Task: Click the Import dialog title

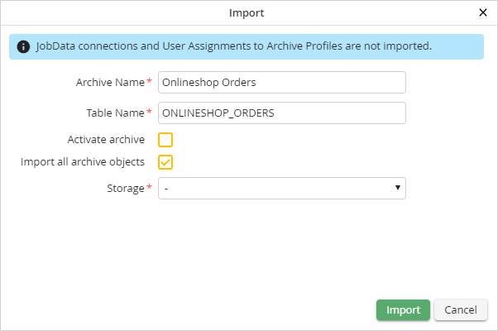Action: tap(247, 13)
